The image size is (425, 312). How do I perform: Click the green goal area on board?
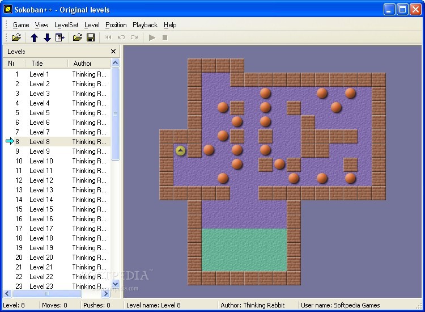[244, 250]
